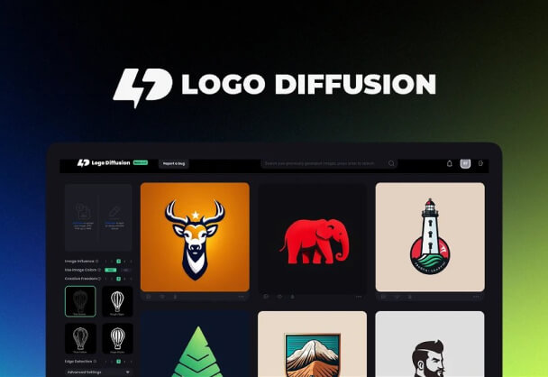This screenshot has width=548, height=377.
Task: Open more options under the lighthouse logo
Action: tap(476, 297)
